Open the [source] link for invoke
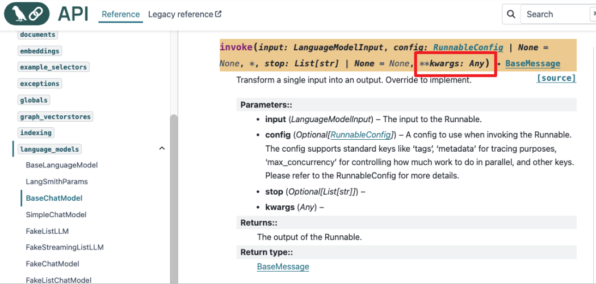 [556, 78]
